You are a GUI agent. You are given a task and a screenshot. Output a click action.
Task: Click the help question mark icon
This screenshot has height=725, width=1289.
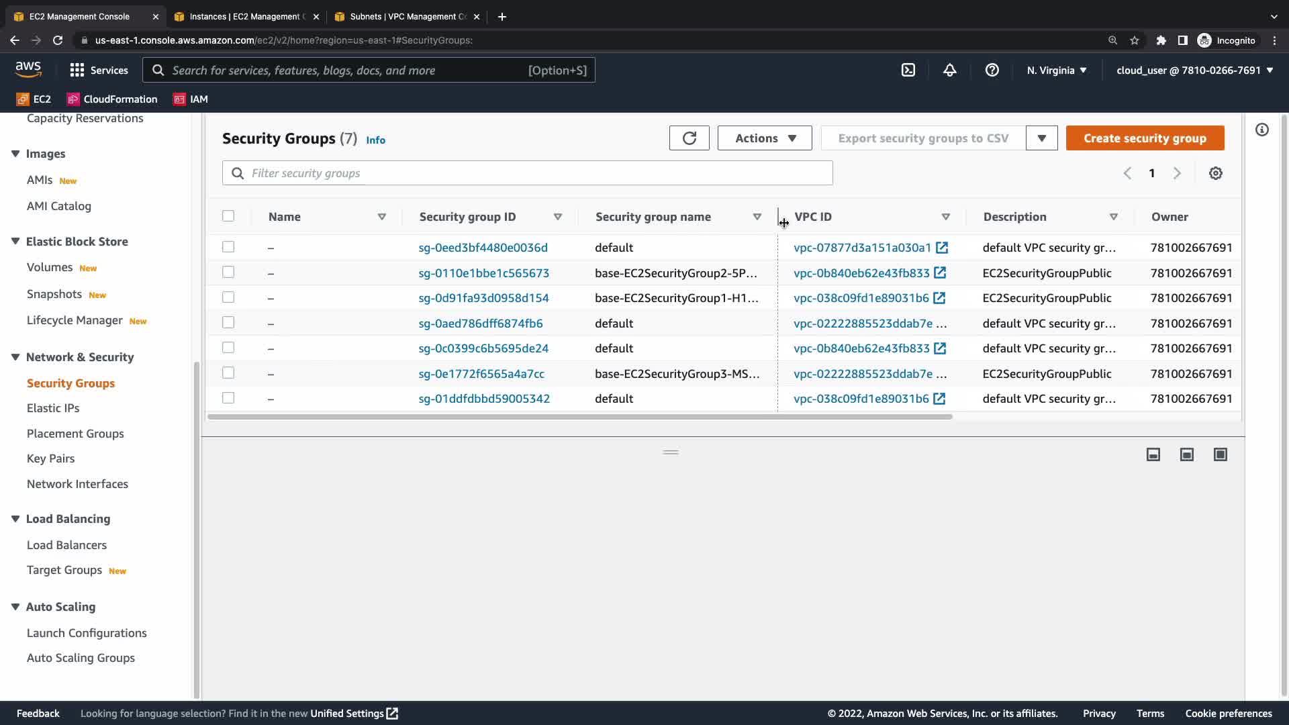coord(992,70)
